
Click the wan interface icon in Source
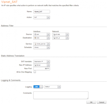35,34
